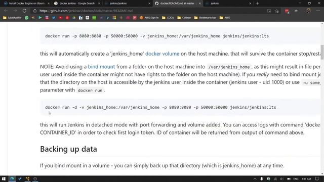Viewport: 324px width, 182px height.
Task: Open the Twitter bookmark icon
Action: [54, 18]
